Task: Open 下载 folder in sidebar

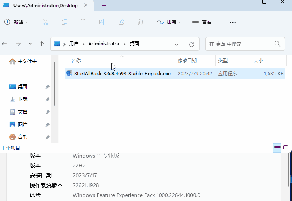Action: 23,99
